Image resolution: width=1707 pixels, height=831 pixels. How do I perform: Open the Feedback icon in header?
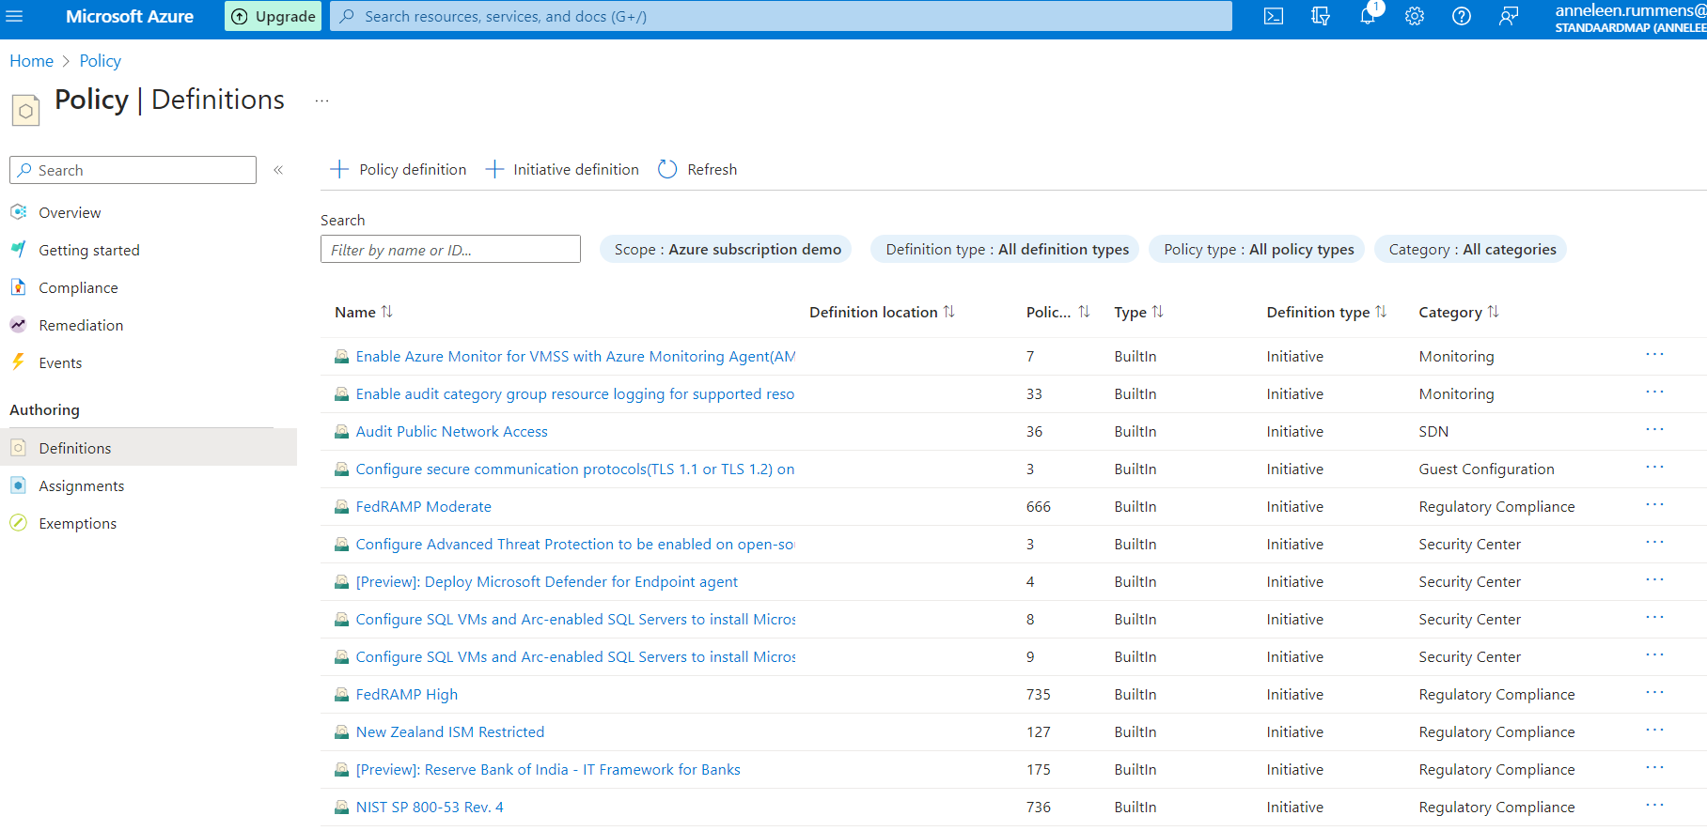point(1509,16)
